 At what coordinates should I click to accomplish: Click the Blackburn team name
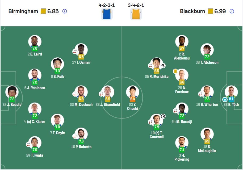pyautogui.click(x=192, y=11)
